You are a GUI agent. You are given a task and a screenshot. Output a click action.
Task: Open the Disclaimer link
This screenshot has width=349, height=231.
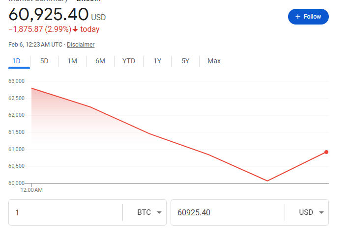81,45
